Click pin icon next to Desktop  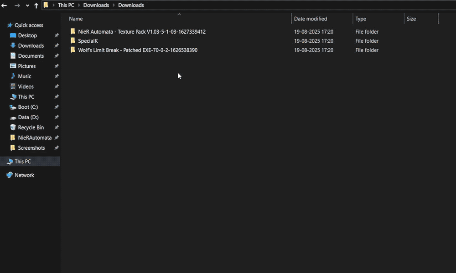coord(57,35)
